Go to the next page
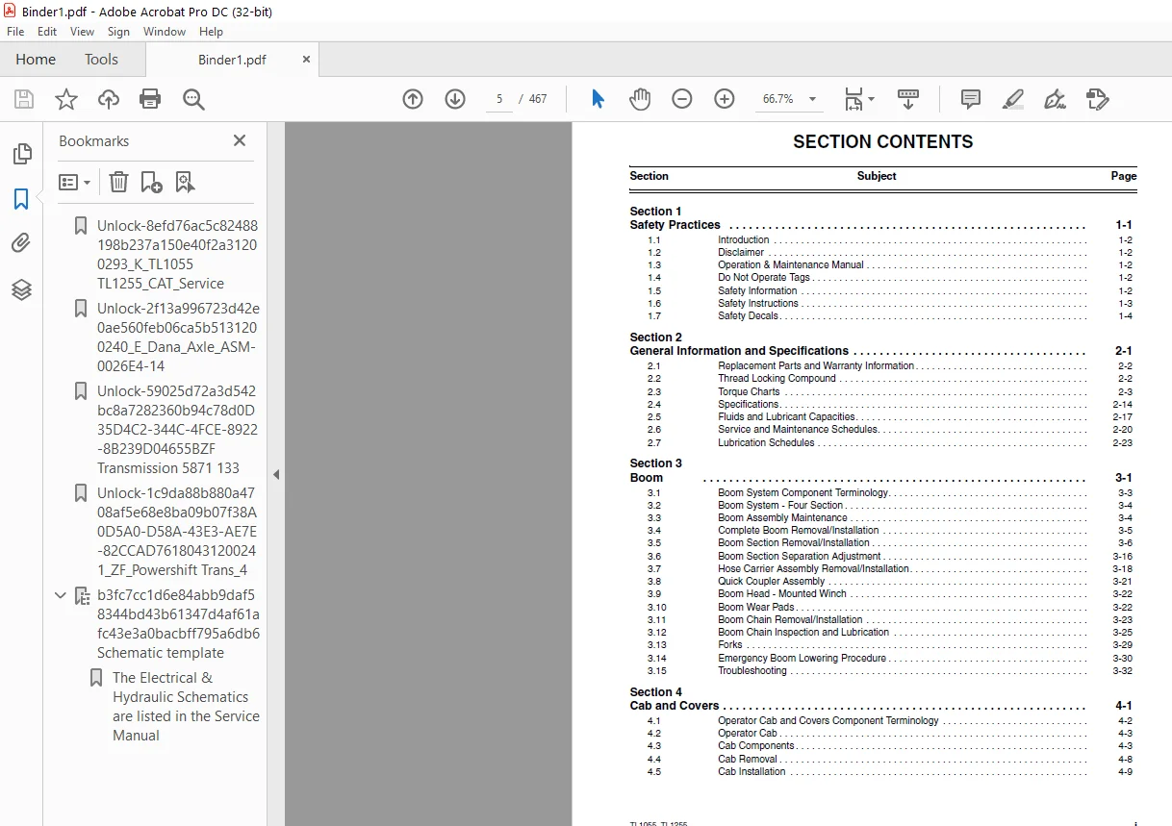 [x=455, y=99]
